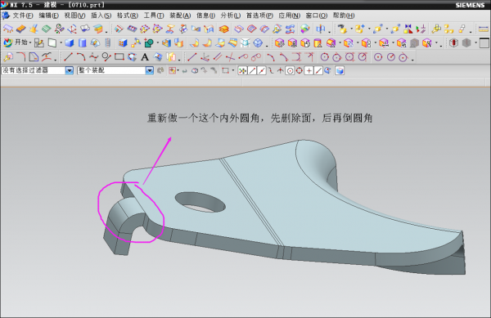Open the 插入(S) menu
This screenshot has width=491, height=318.
101,16
